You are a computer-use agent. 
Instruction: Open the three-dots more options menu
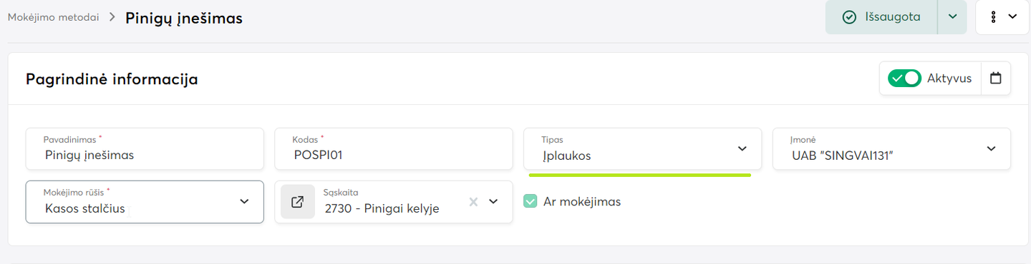pos(1002,17)
